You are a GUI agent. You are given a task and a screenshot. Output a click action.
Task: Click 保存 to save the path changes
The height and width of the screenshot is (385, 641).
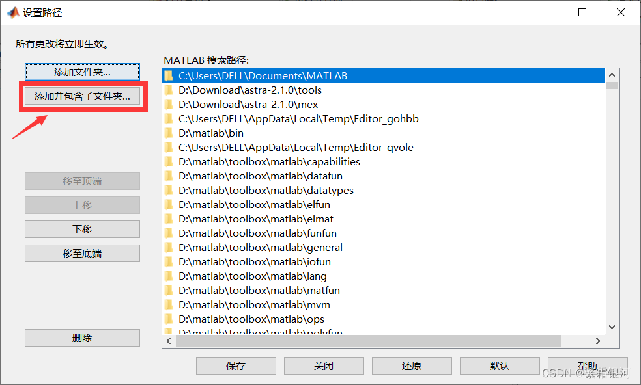pyautogui.click(x=236, y=365)
